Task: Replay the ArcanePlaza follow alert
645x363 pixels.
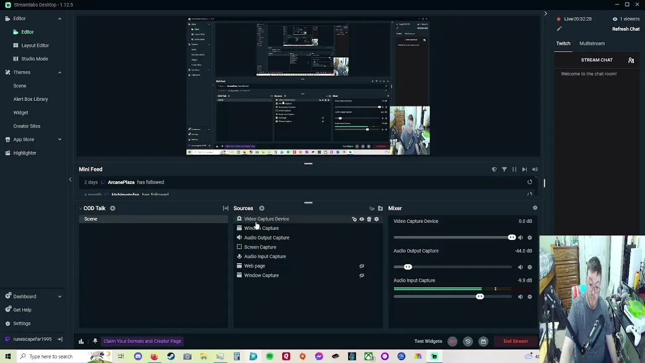Action: pyautogui.click(x=530, y=182)
